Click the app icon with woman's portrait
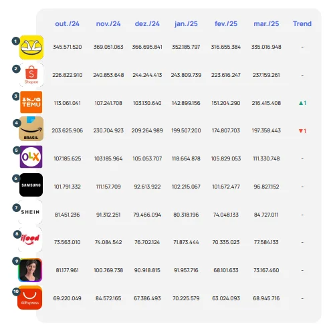The height and width of the screenshot is (331, 327). point(30,270)
